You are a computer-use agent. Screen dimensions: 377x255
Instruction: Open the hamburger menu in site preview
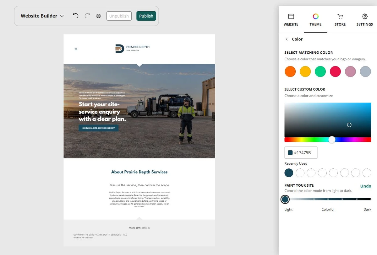point(76,49)
